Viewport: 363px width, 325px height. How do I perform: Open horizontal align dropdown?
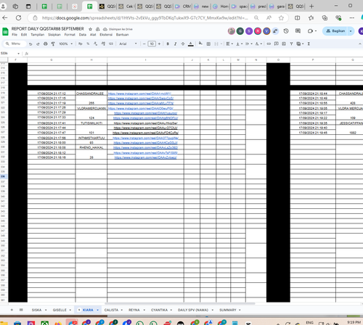(229, 44)
